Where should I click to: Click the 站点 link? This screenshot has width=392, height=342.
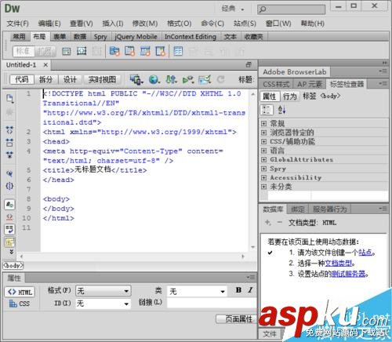pos(365,253)
